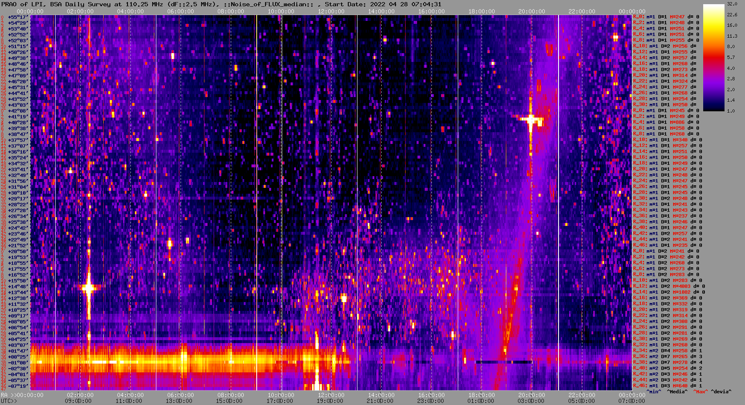The height and width of the screenshot is (405, 745).
Task: Click the +36°16' declination label
Action: [18, 152]
